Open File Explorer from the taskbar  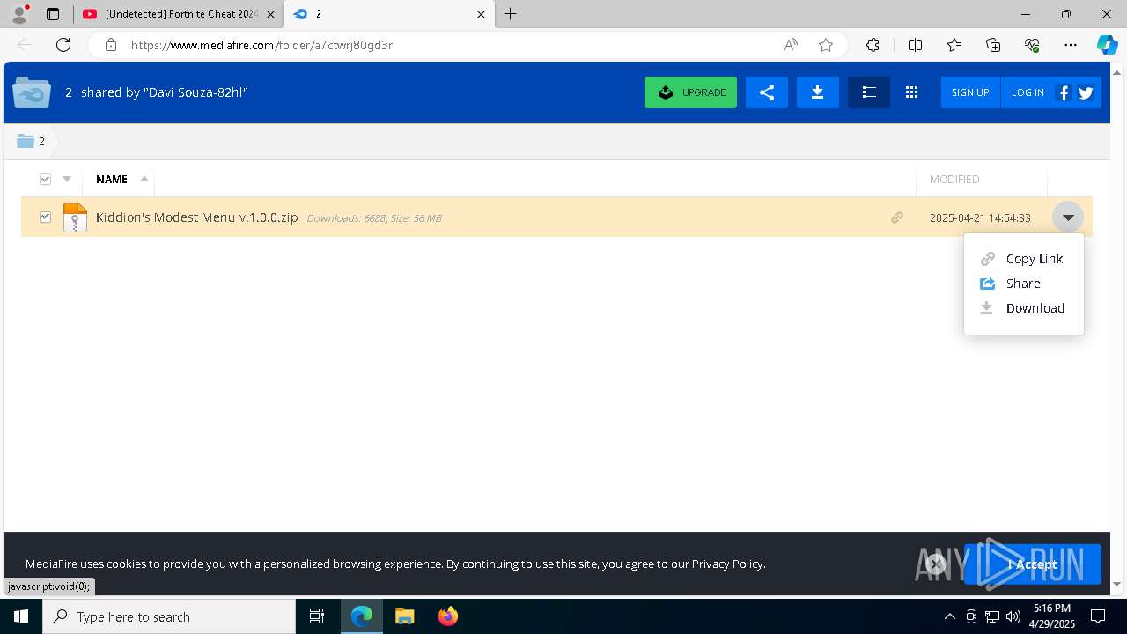(x=404, y=616)
